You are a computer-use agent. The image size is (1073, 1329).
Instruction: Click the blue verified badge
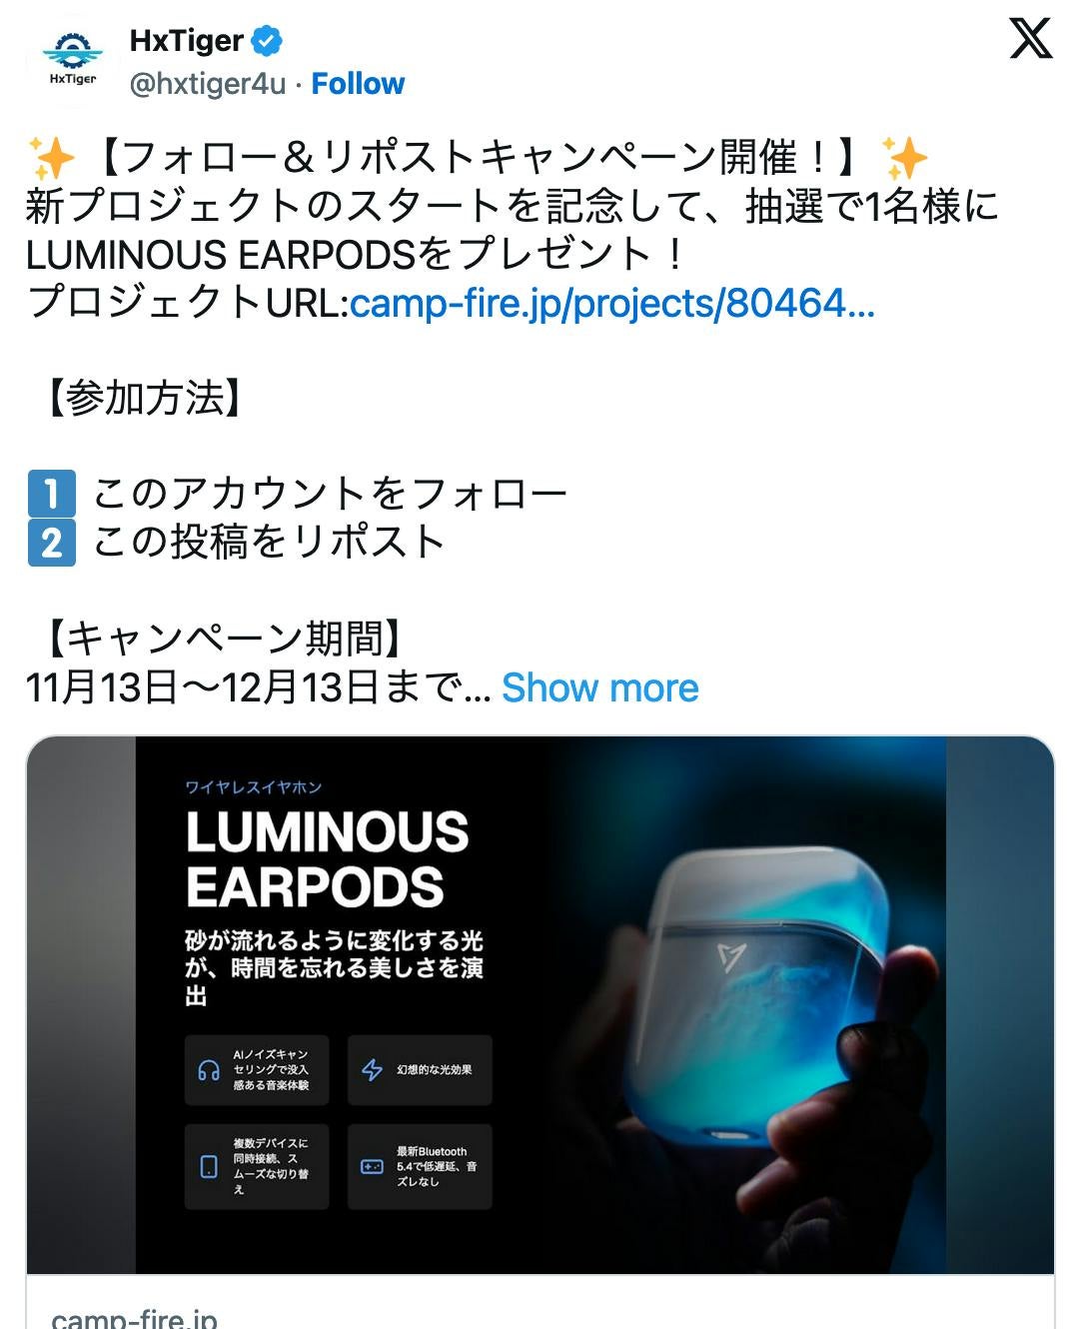tap(267, 41)
